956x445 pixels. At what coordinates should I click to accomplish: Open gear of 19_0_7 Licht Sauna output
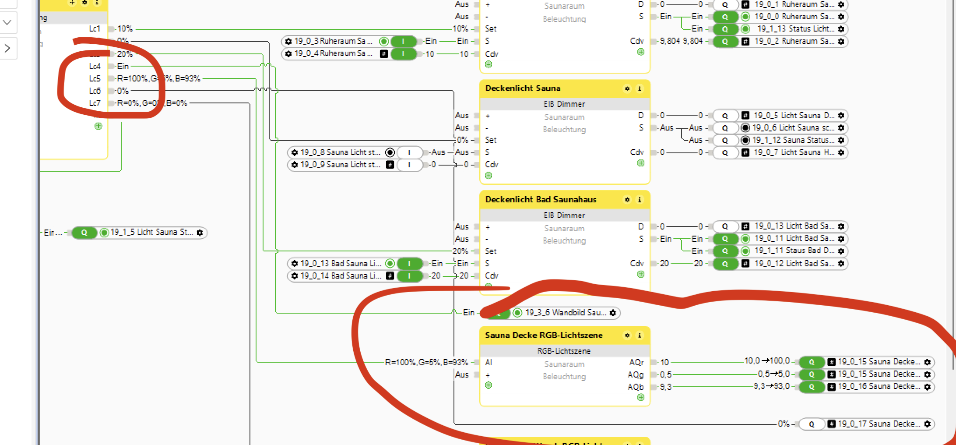[841, 152]
